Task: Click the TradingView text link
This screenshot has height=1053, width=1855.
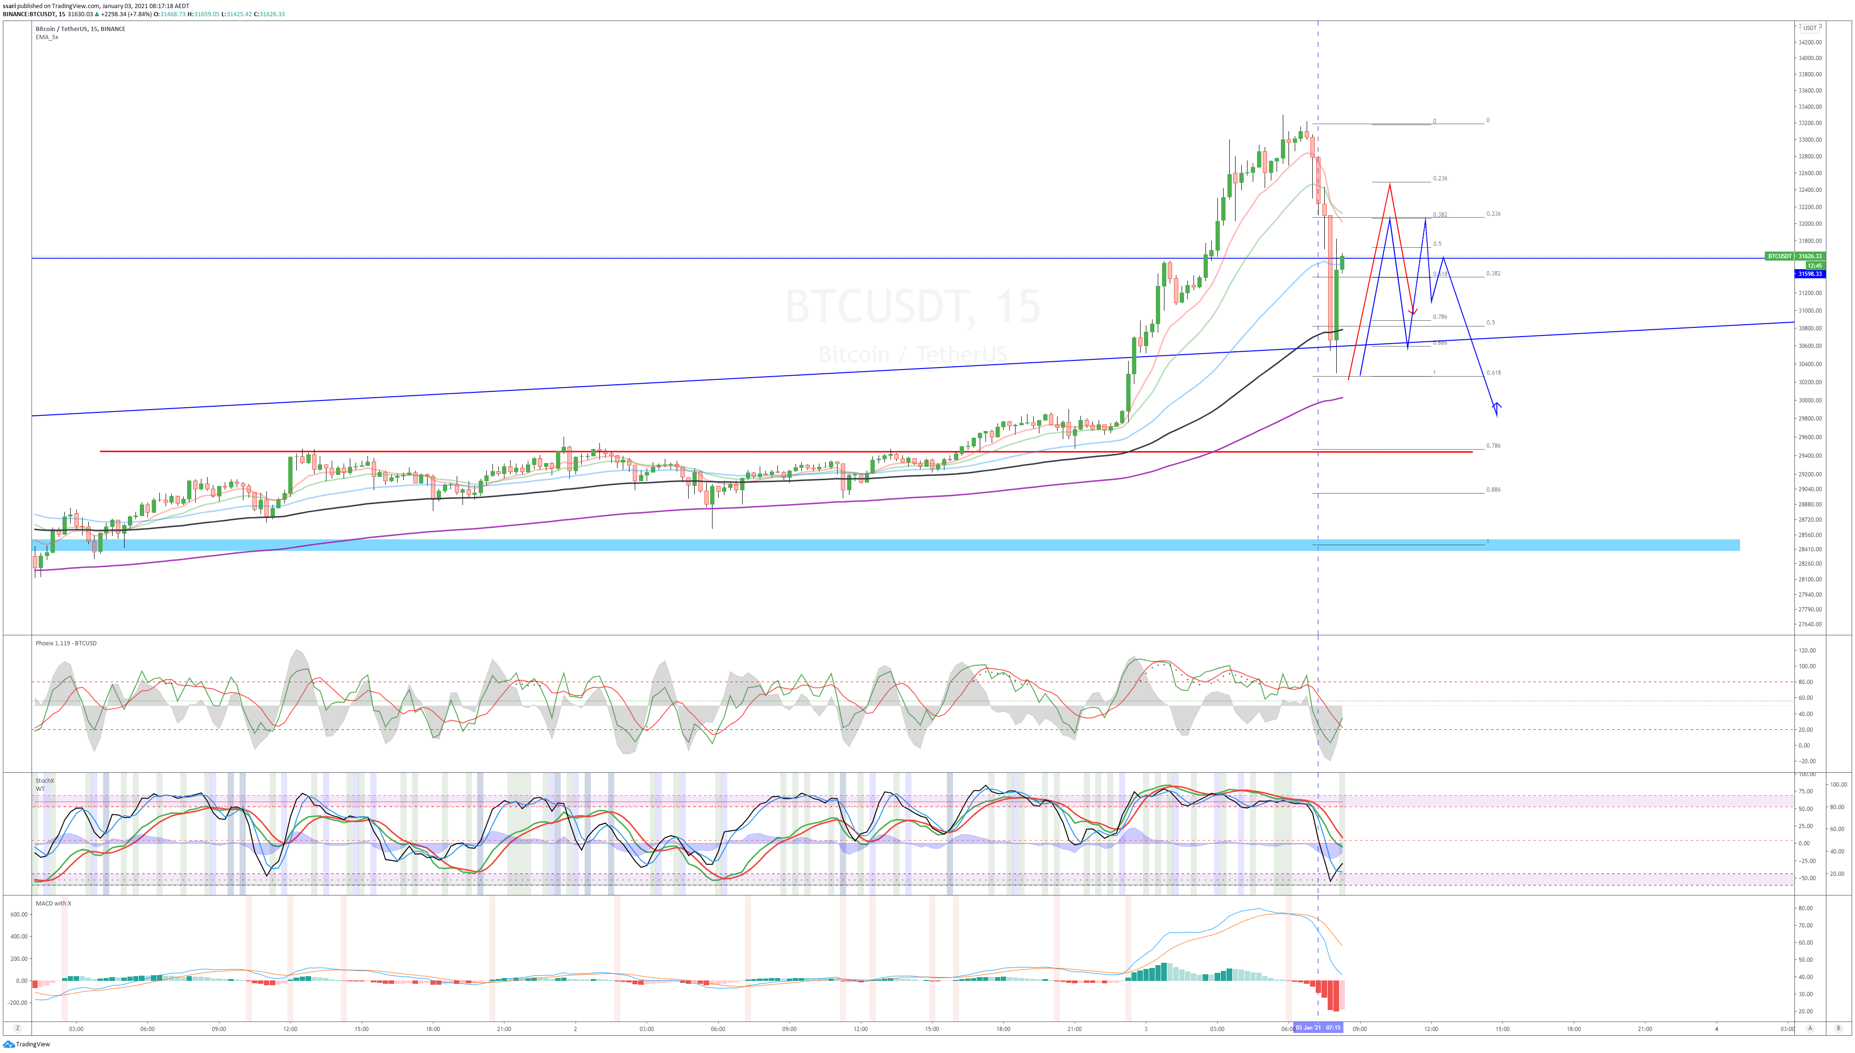Action: click(x=33, y=1044)
